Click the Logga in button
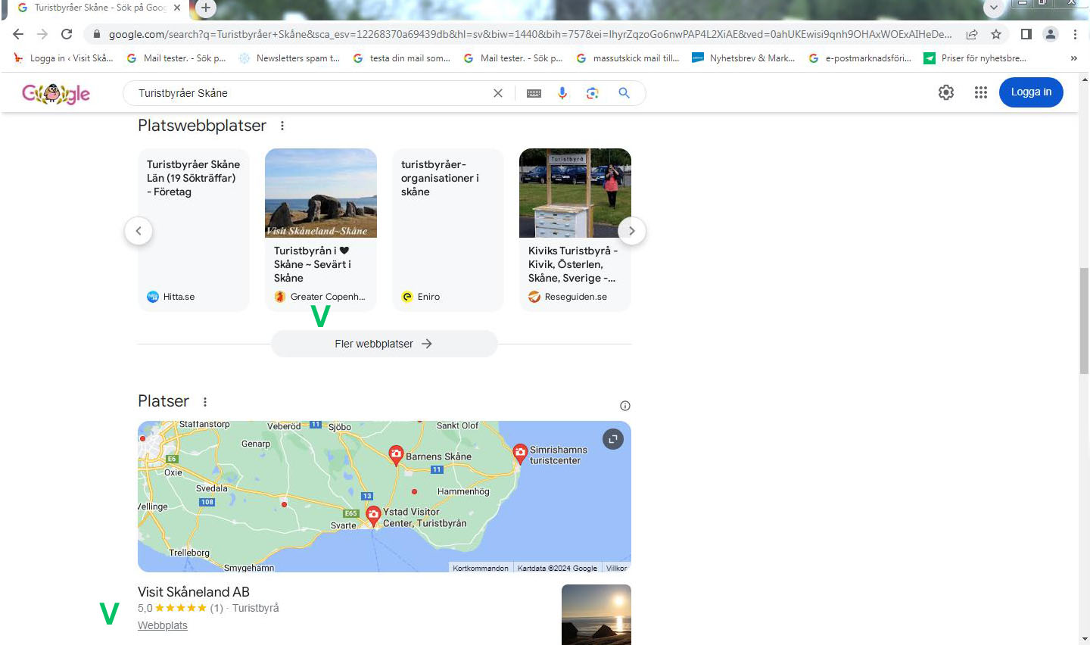This screenshot has width=1090, height=645. coord(1031,92)
